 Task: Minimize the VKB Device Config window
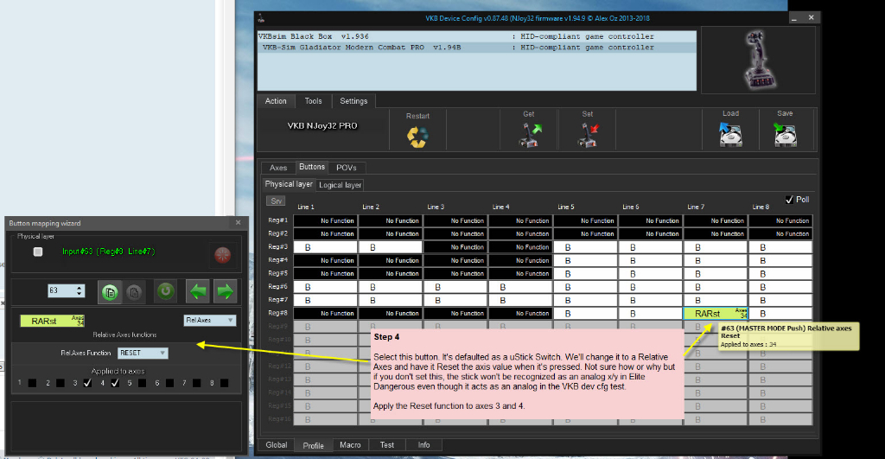(x=794, y=18)
